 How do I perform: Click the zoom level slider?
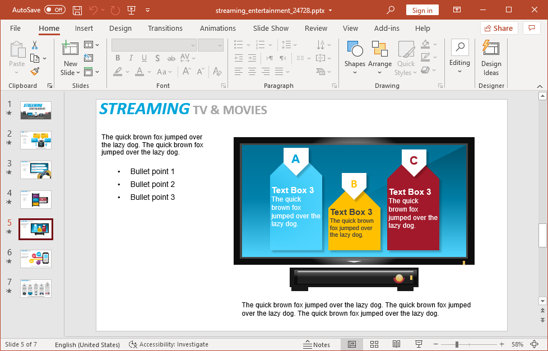pos(457,344)
